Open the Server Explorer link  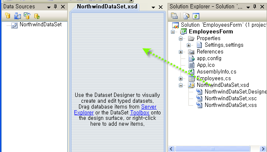coord(149,107)
